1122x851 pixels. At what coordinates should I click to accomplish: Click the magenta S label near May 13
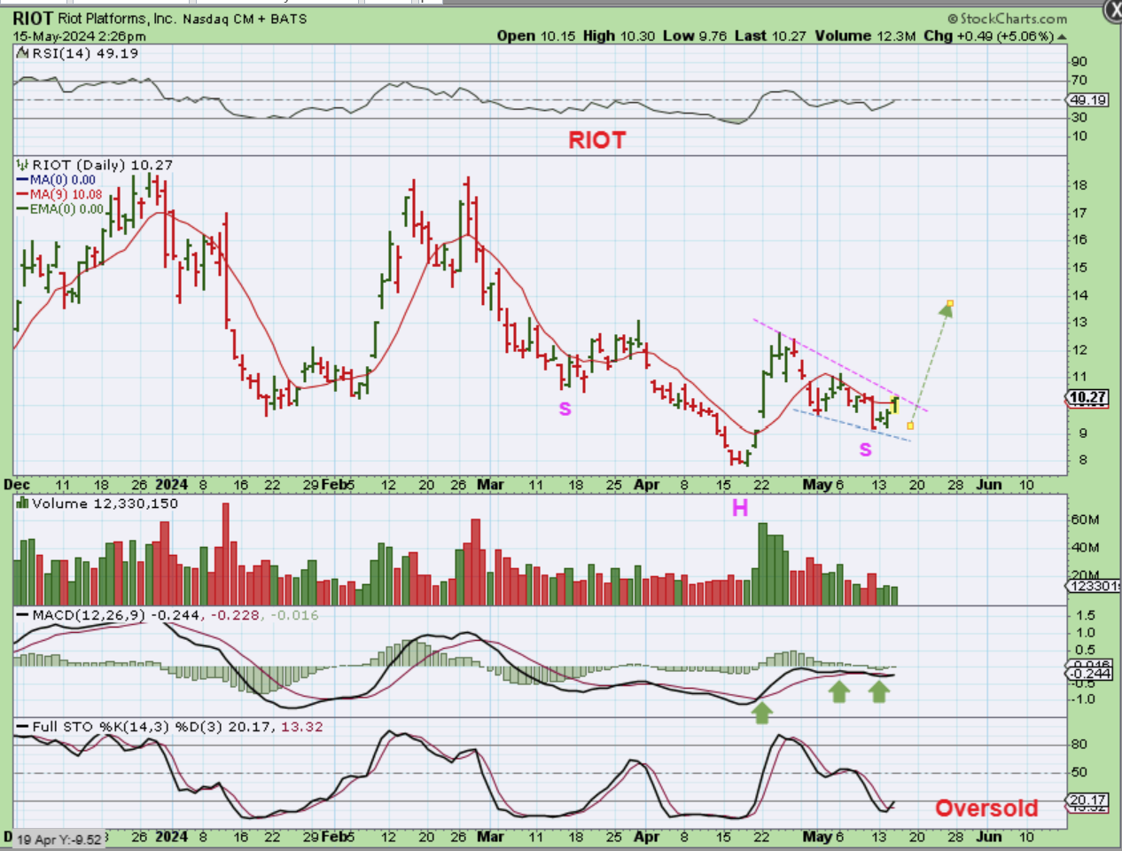point(866,450)
